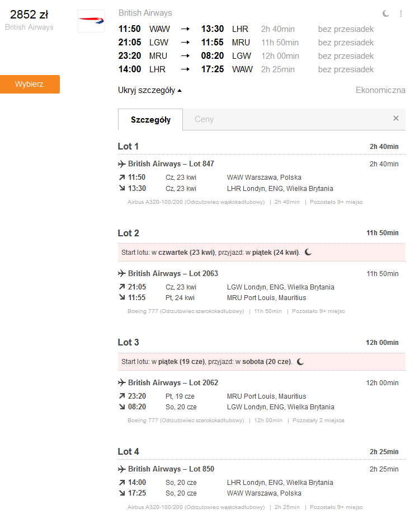Click 'Pozostały 2 miejsca' seats text
415x523 pixels.
coord(318,421)
